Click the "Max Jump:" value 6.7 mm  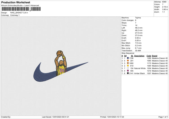pyautogui.click(x=138, y=48)
